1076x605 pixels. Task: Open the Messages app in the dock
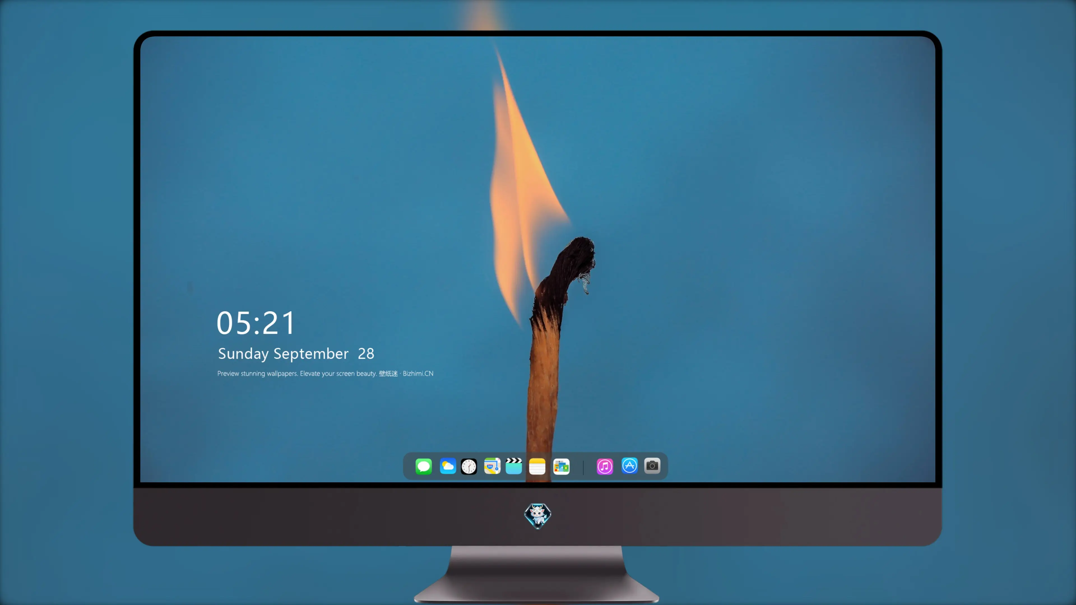[x=424, y=466]
